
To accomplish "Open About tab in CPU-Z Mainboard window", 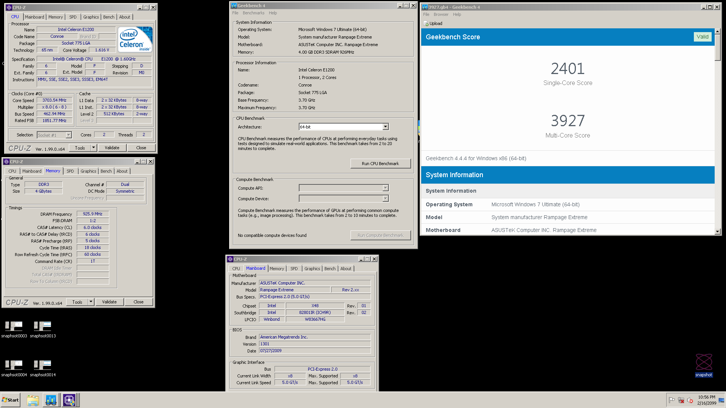I will (346, 269).
